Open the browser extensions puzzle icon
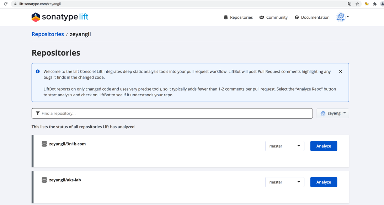 (375, 4)
